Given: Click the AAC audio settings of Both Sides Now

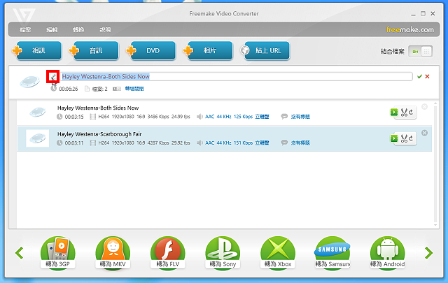Looking at the screenshot, I should point(237,117).
